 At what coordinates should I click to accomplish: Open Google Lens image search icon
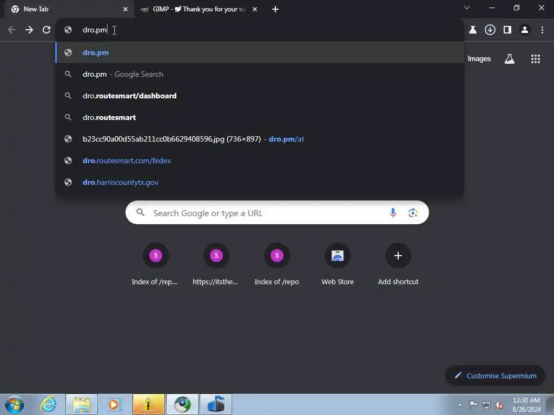point(413,213)
